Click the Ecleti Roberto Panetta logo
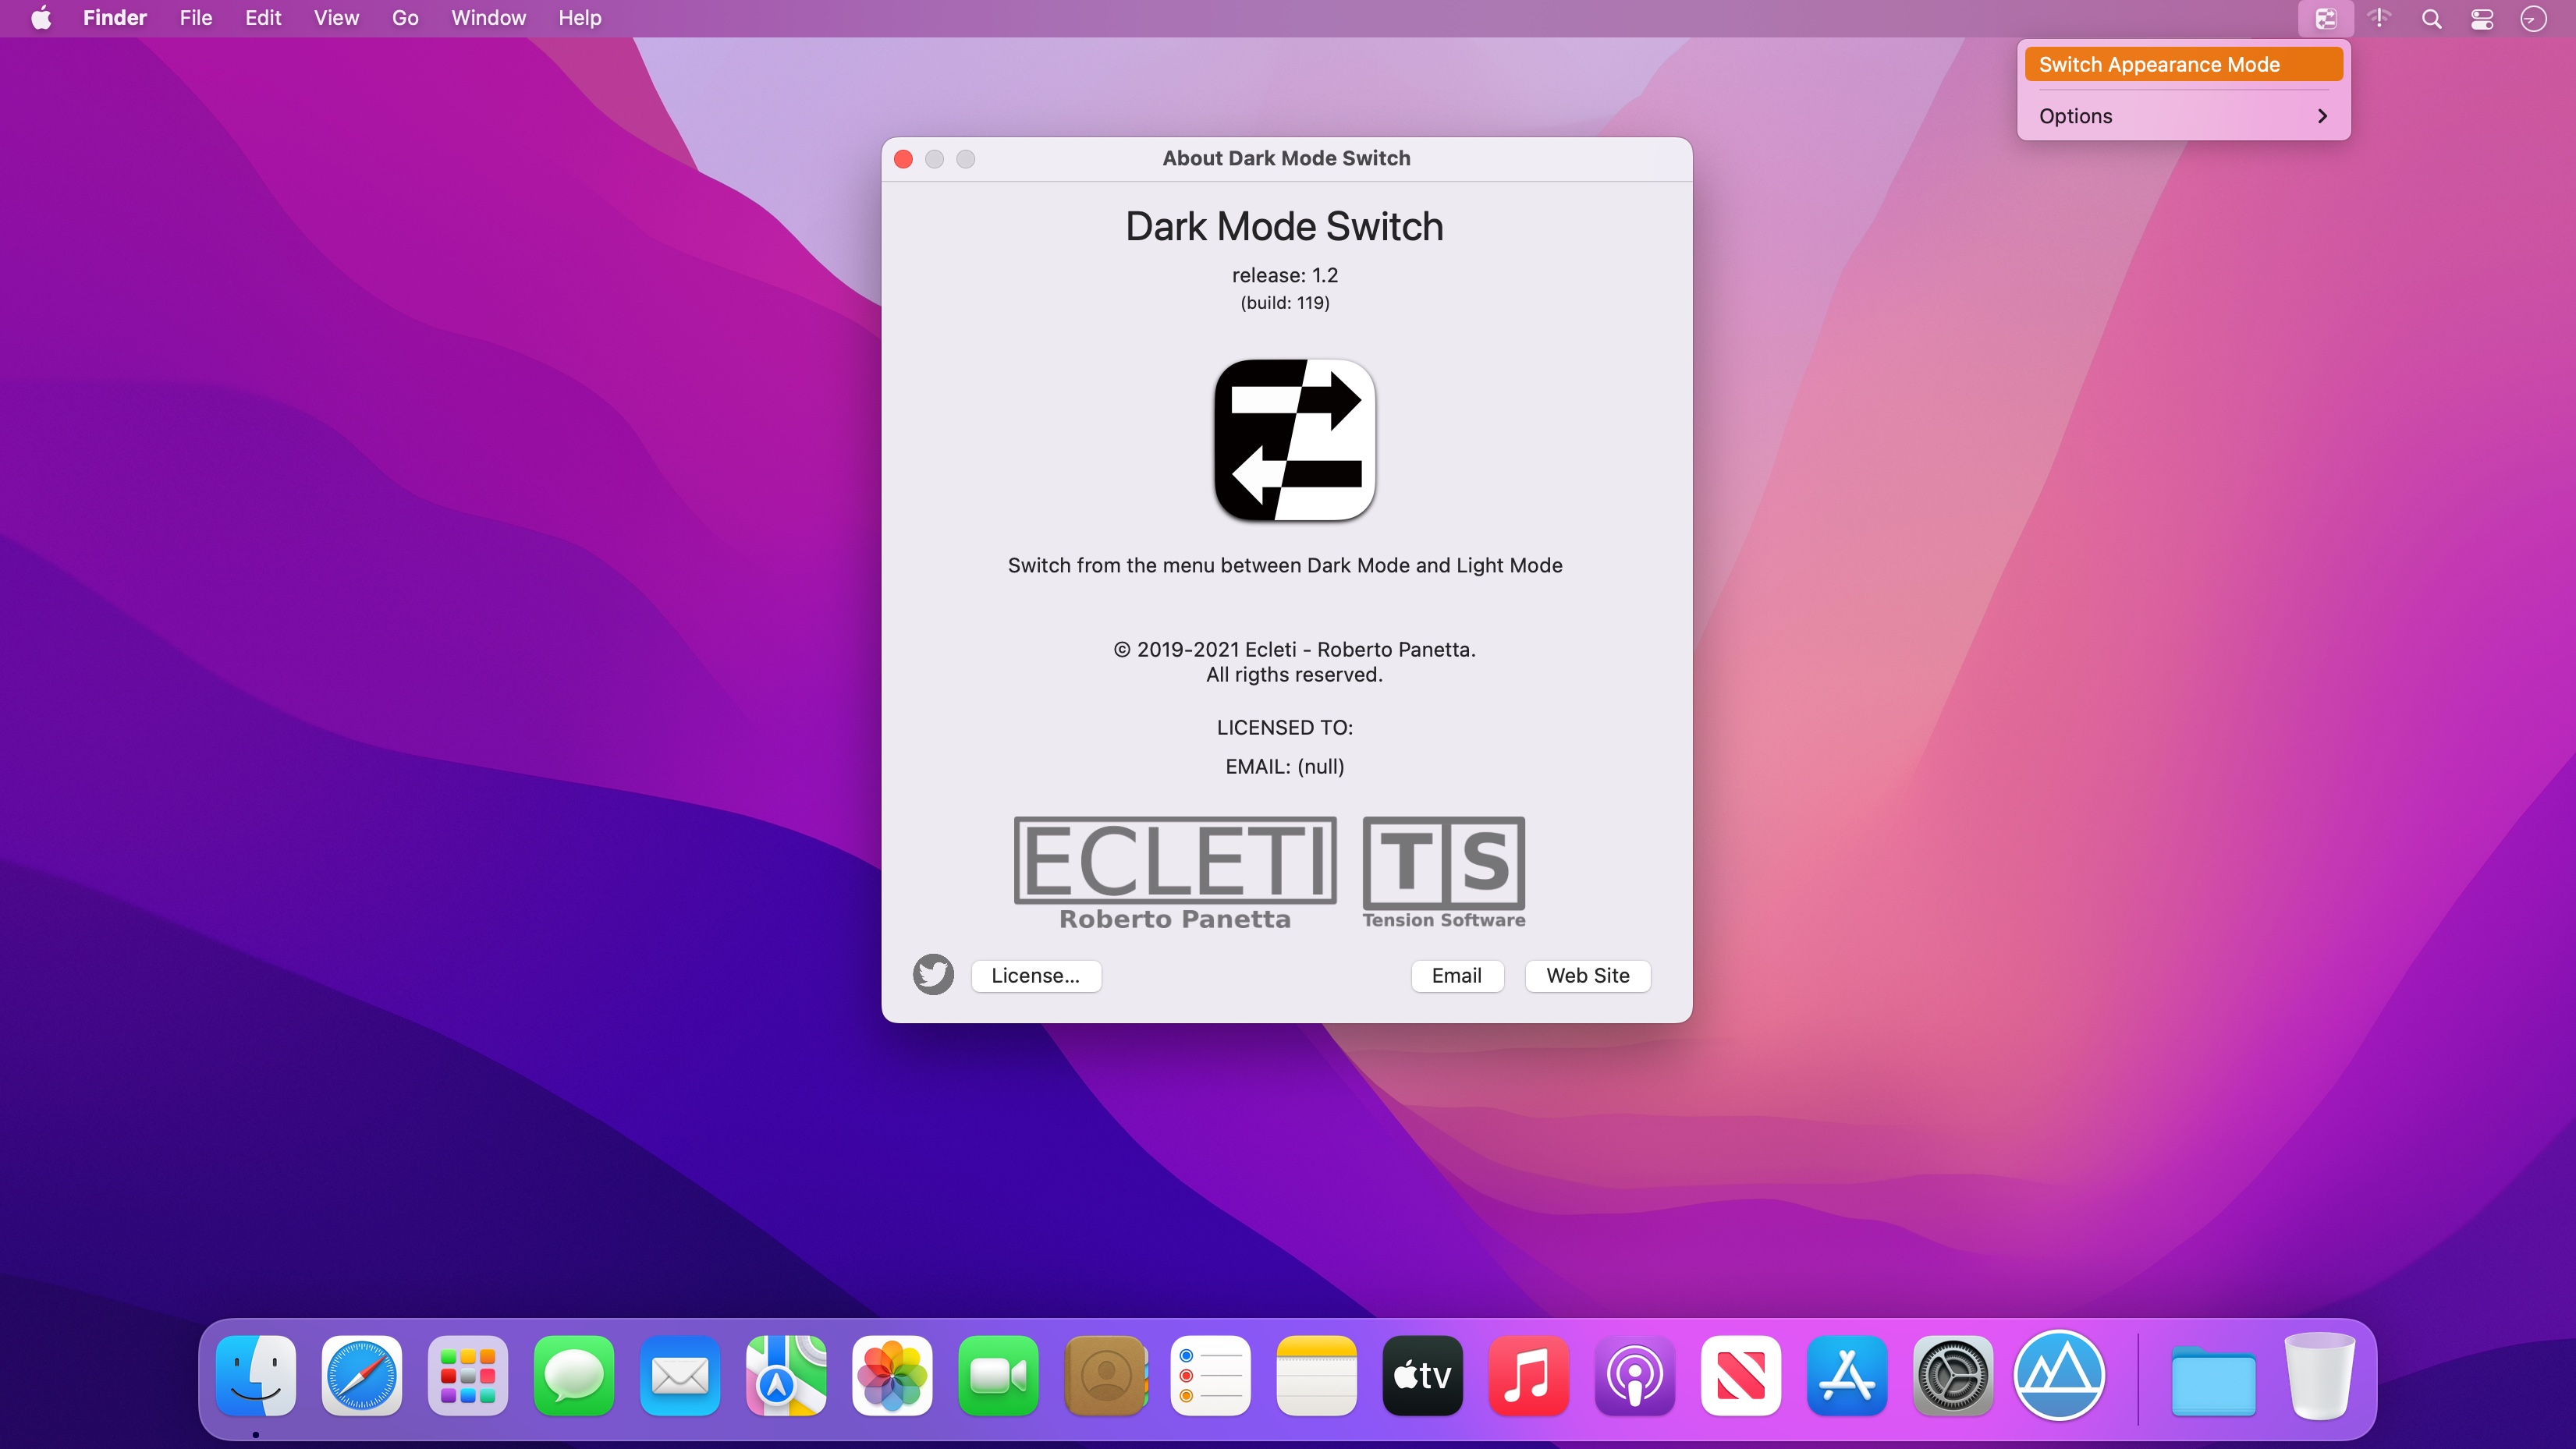The image size is (2576, 1449). click(x=1173, y=869)
